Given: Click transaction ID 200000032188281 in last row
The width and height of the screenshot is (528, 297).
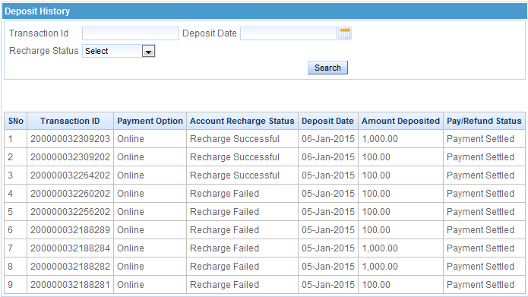Looking at the screenshot, I should click(71, 285).
